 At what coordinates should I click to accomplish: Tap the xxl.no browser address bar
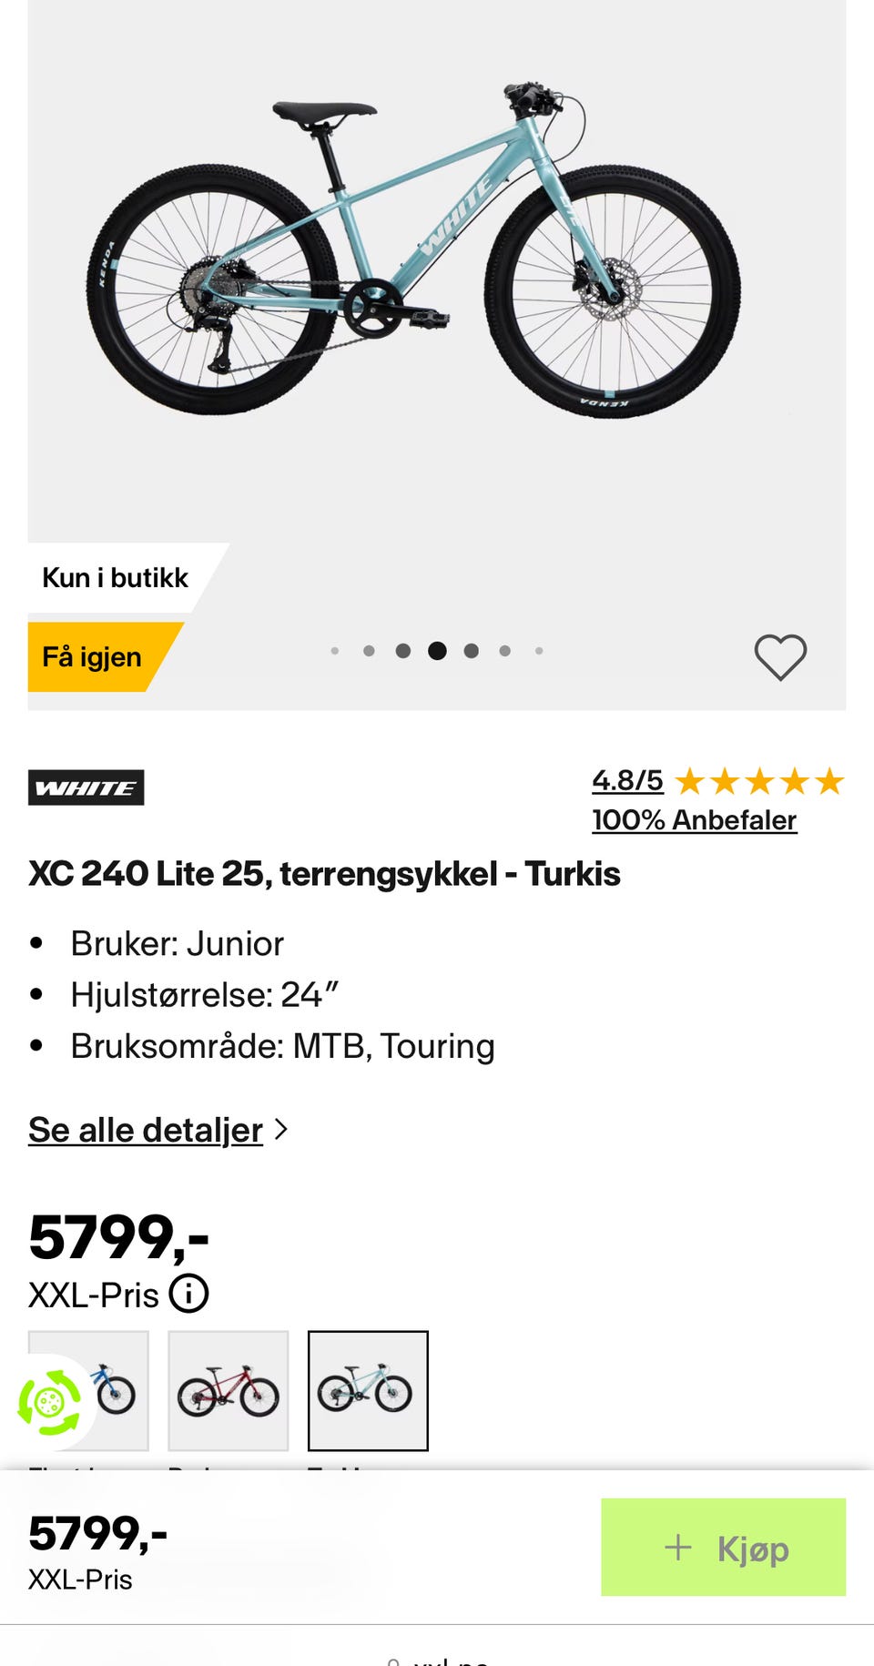[437, 1657]
